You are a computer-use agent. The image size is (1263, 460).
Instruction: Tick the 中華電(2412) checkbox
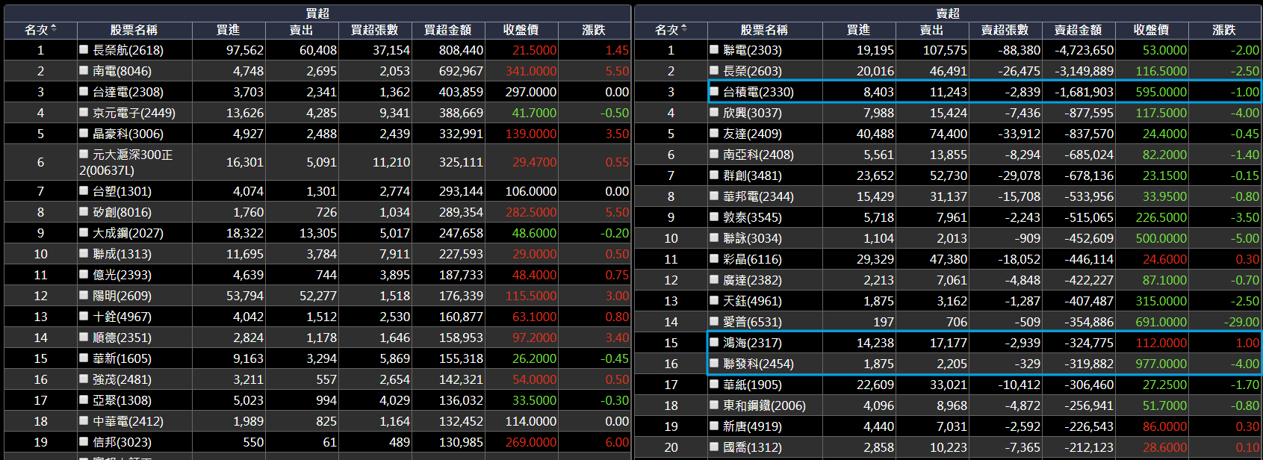tap(84, 421)
